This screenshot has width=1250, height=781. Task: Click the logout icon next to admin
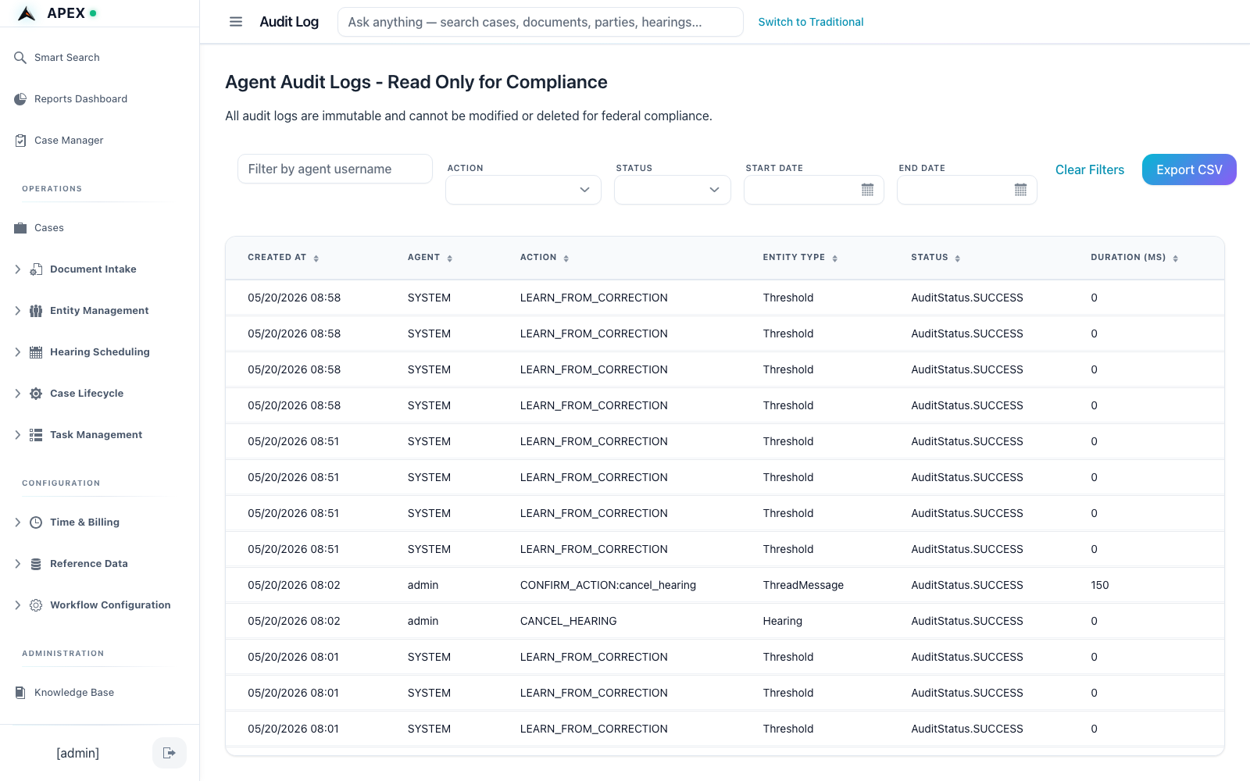tap(169, 753)
